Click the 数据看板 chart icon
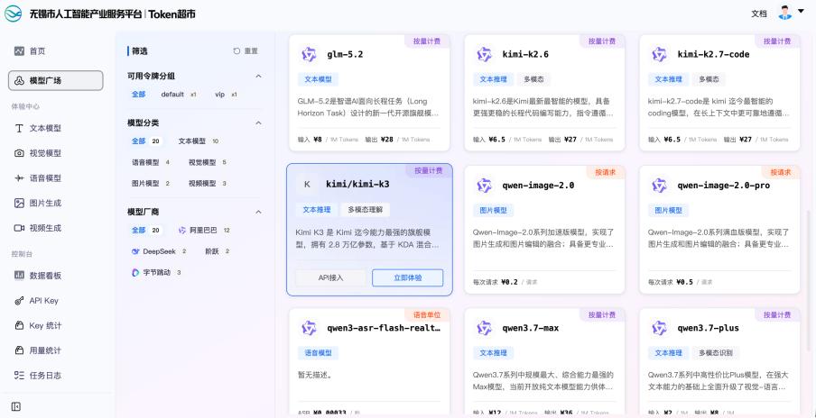 pyautogui.click(x=19, y=275)
